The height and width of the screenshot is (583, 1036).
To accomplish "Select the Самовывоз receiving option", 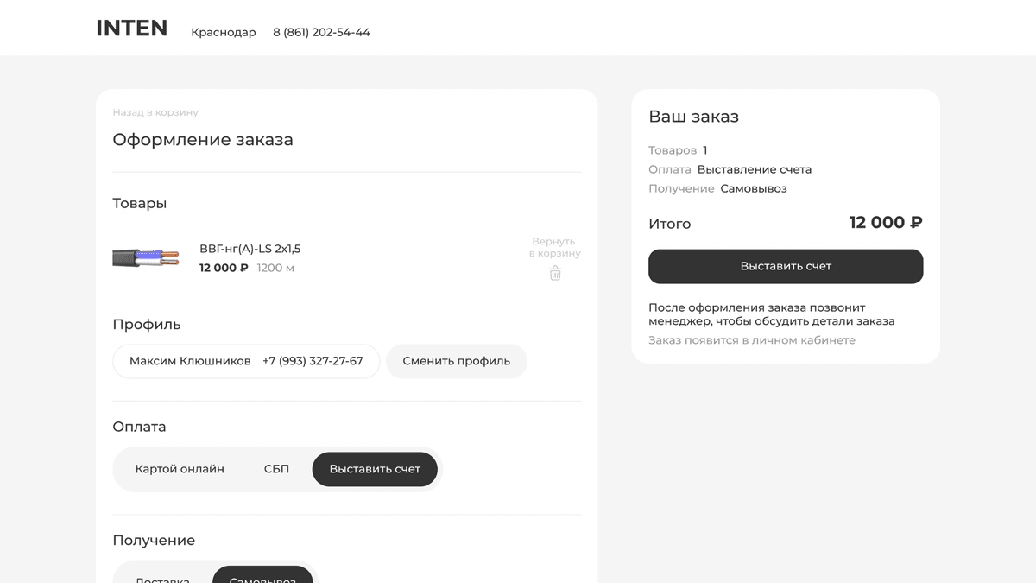I will (262, 577).
